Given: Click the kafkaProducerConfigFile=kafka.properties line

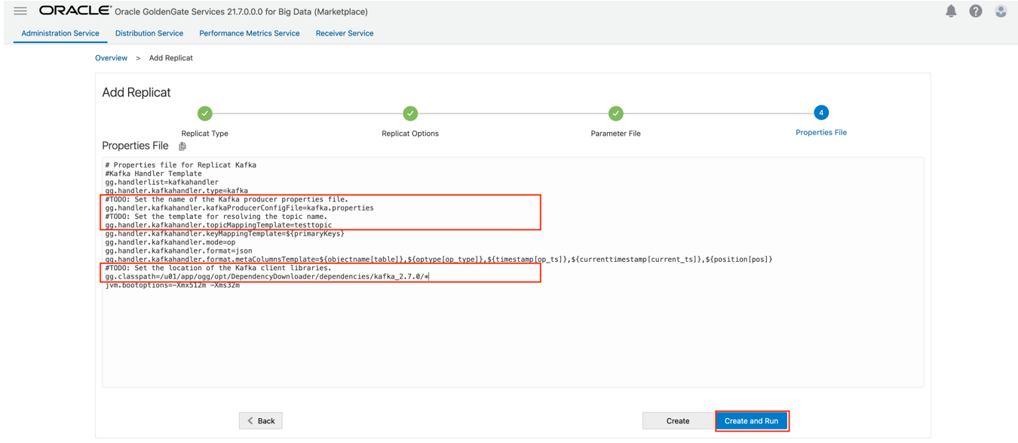Looking at the screenshot, I should (x=240, y=208).
